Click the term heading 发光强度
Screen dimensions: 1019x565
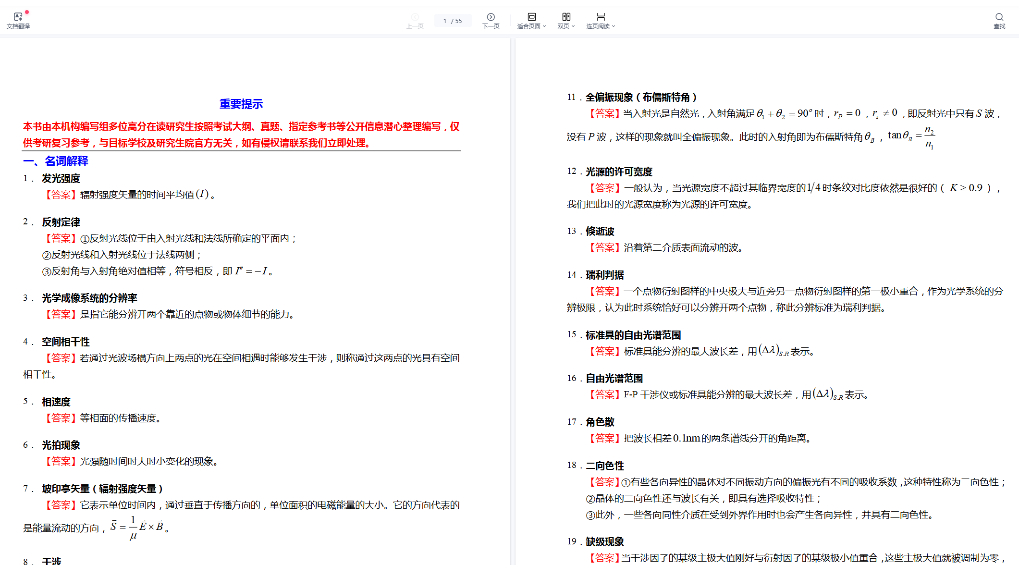tap(61, 179)
